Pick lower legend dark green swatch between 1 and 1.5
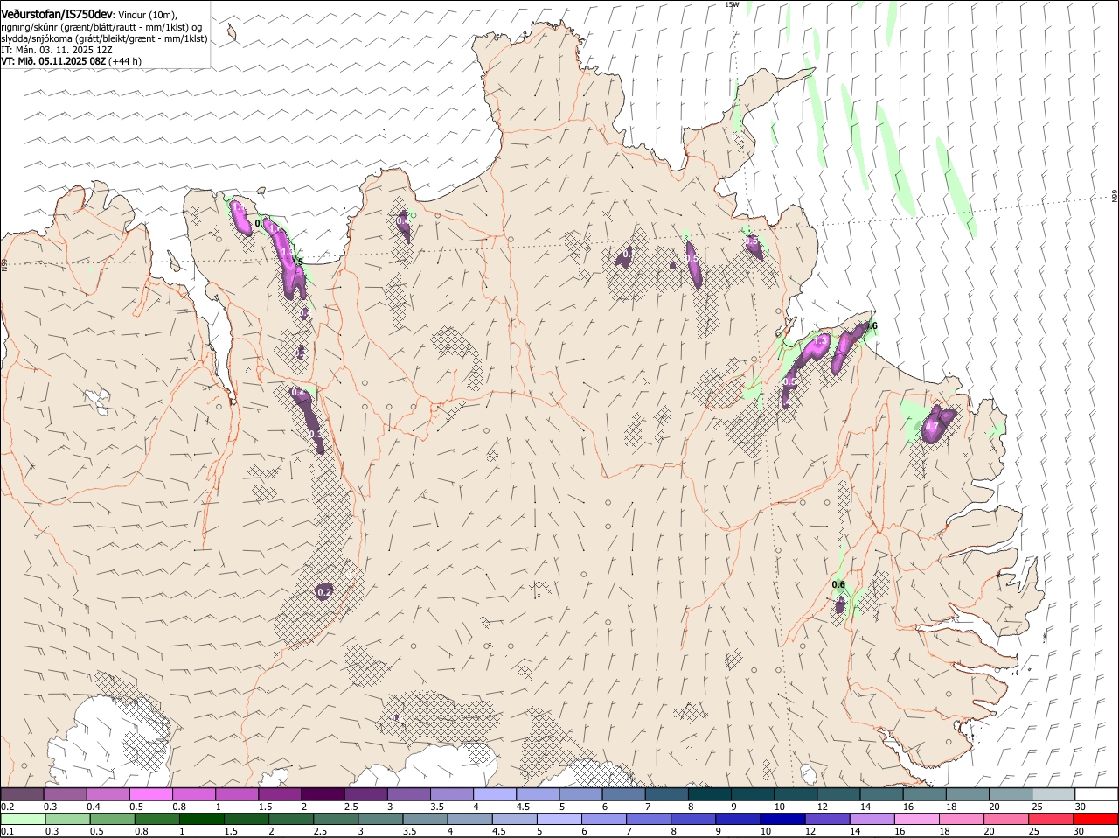 coord(202,819)
